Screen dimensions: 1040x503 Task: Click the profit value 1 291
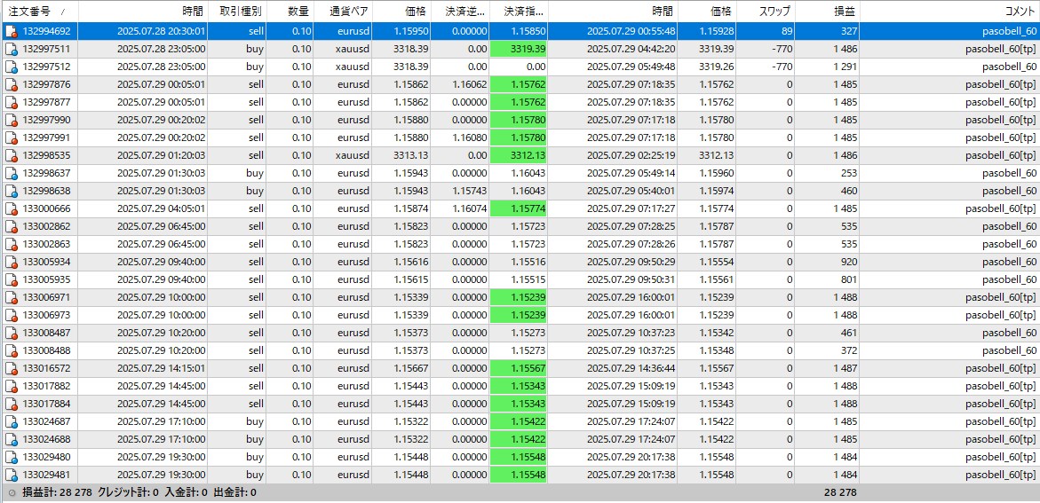(844, 67)
